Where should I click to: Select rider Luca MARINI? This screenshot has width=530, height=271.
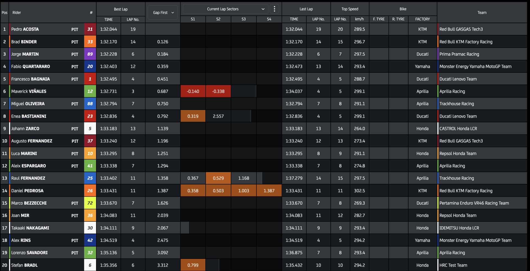24,153
